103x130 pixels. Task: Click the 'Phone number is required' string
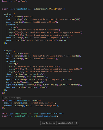point(46,38)
